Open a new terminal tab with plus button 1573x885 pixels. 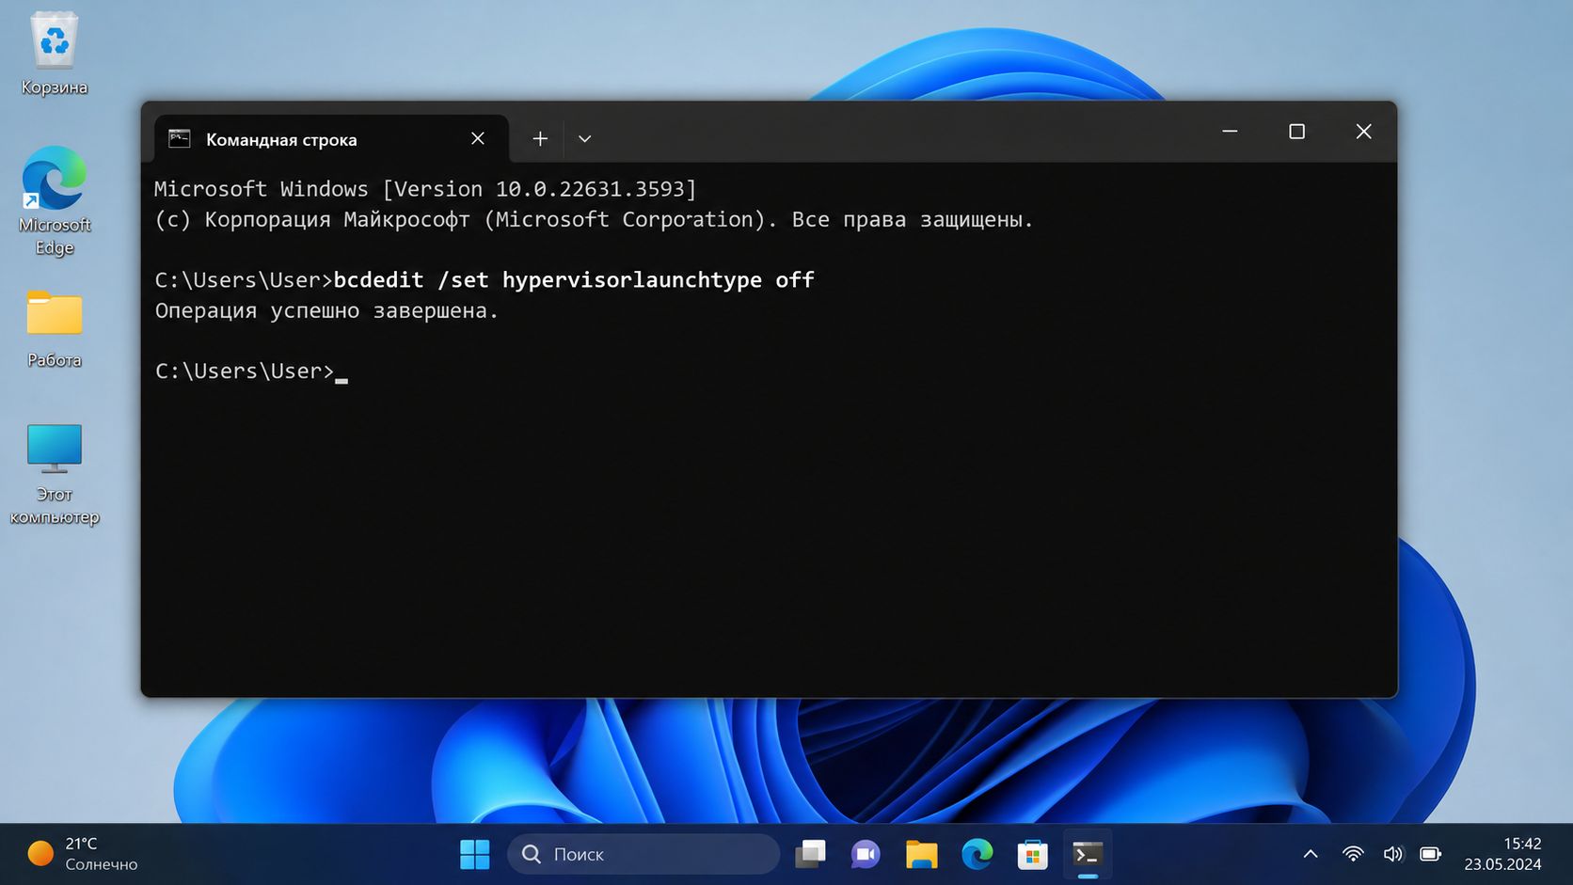[x=540, y=138]
